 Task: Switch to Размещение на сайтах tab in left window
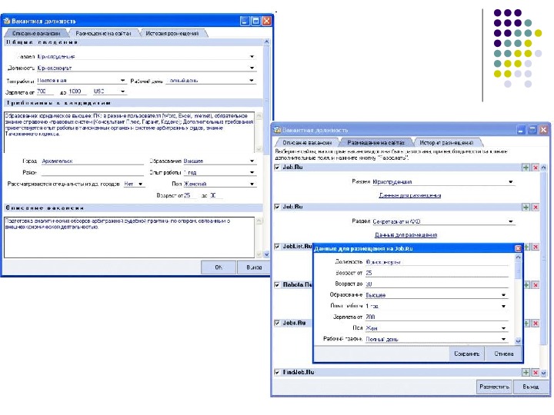point(103,33)
